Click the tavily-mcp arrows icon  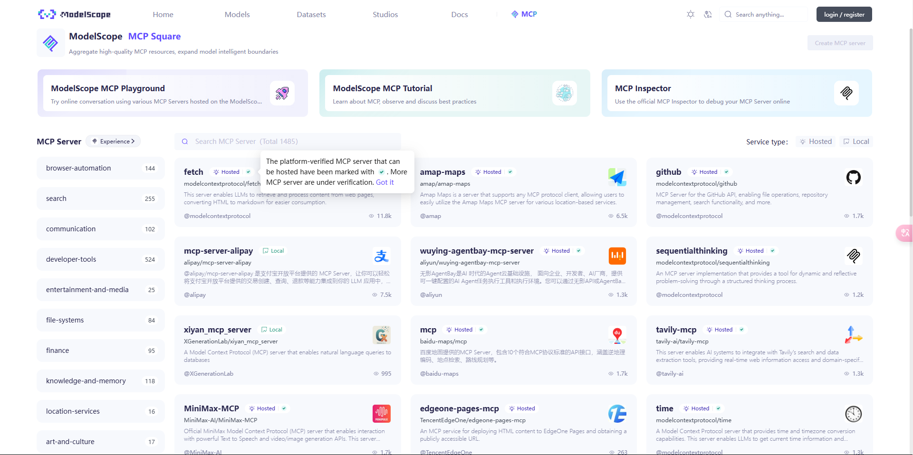click(x=854, y=335)
